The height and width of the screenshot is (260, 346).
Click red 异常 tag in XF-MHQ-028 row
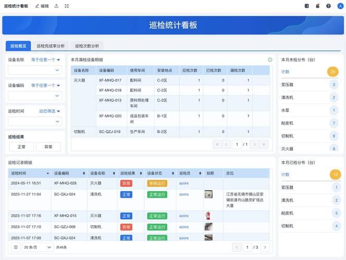coord(126,183)
